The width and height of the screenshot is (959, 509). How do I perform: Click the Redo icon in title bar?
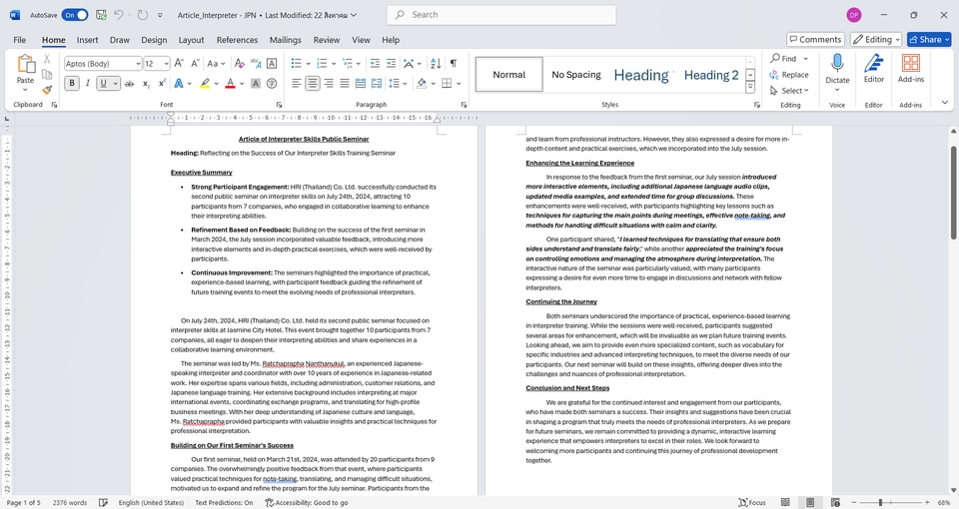(143, 15)
